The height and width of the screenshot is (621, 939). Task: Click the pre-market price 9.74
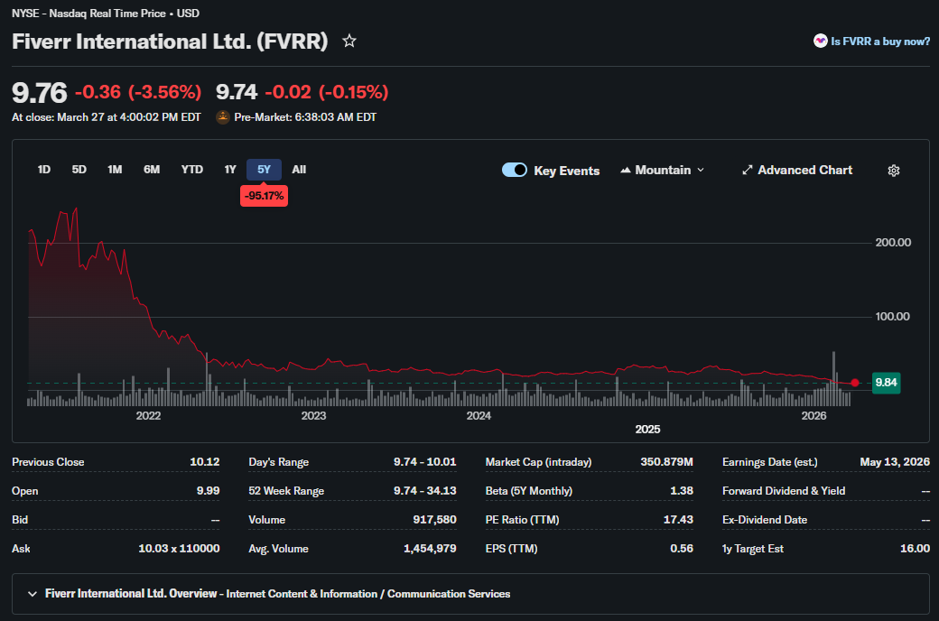236,92
